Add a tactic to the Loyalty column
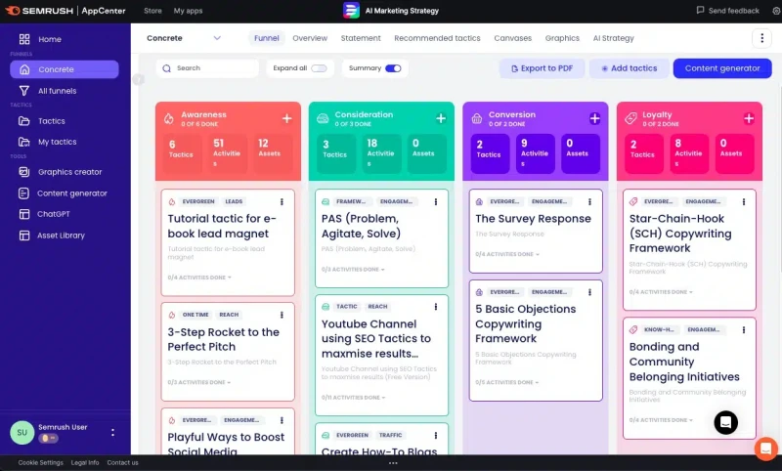 coord(749,118)
